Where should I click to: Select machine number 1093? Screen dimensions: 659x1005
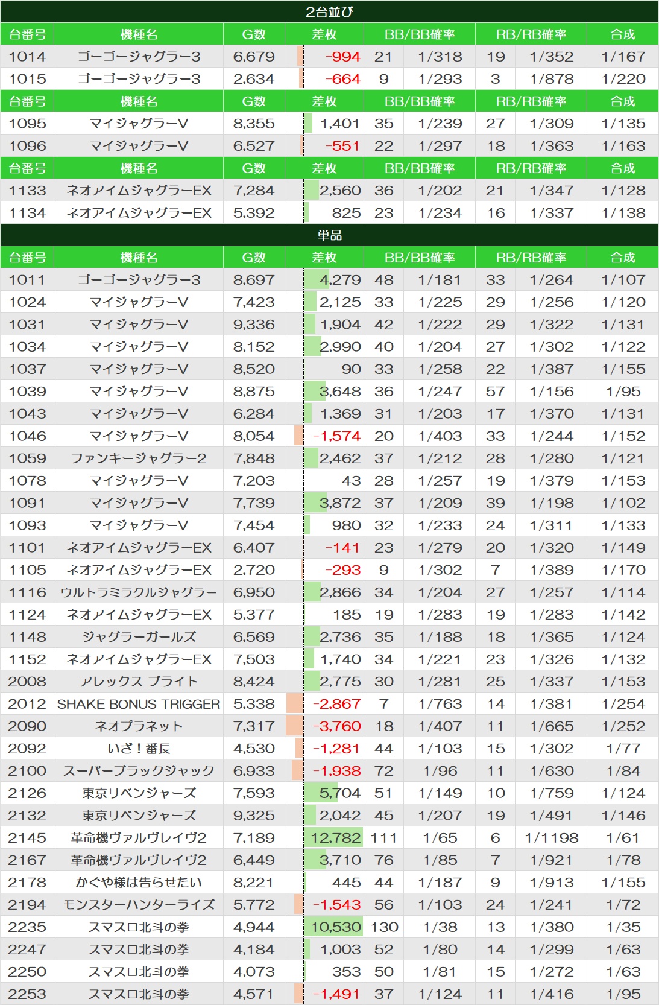point(27,525)
